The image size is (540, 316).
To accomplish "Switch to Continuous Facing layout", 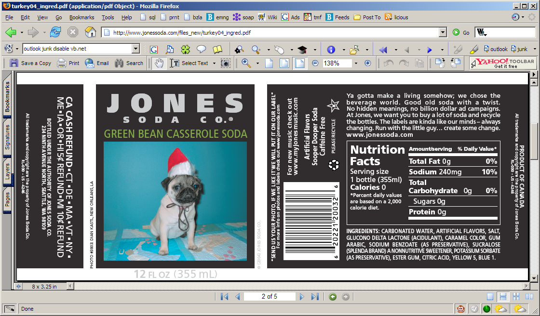I will pyautogui.click(x=516, y=296).
